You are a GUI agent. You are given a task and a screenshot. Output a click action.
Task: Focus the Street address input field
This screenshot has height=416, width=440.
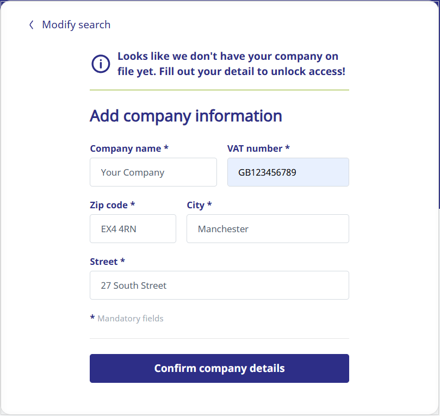219,285
